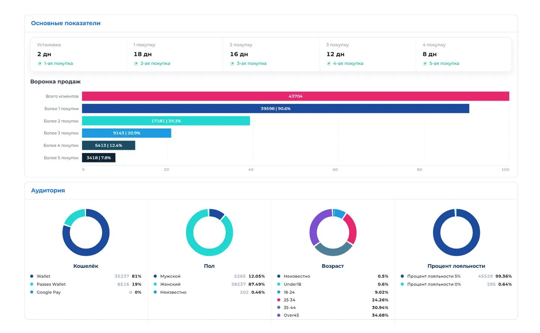540x333 pixels.
Task: Click the Wallet legend label
Action: click(x=43, y=276)
